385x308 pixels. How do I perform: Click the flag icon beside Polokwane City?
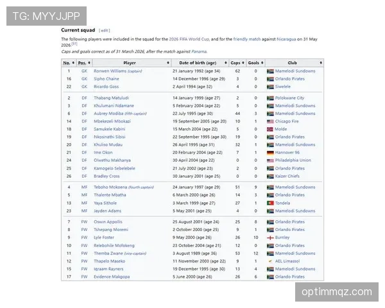[270, 98]
